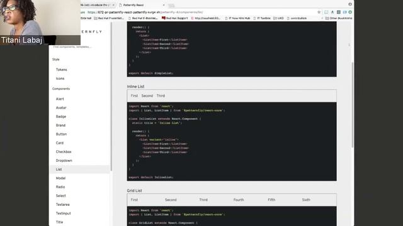Click the browser address bar URL
Screen dimensions: 403x226
click(x=145, y=12)
